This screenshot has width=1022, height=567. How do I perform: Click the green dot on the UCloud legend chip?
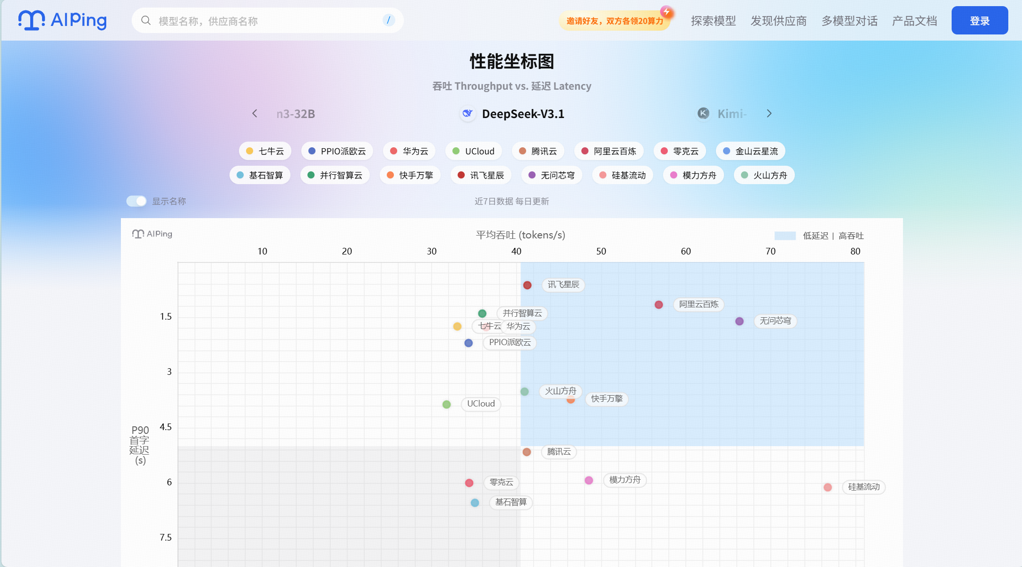(456, 151)
